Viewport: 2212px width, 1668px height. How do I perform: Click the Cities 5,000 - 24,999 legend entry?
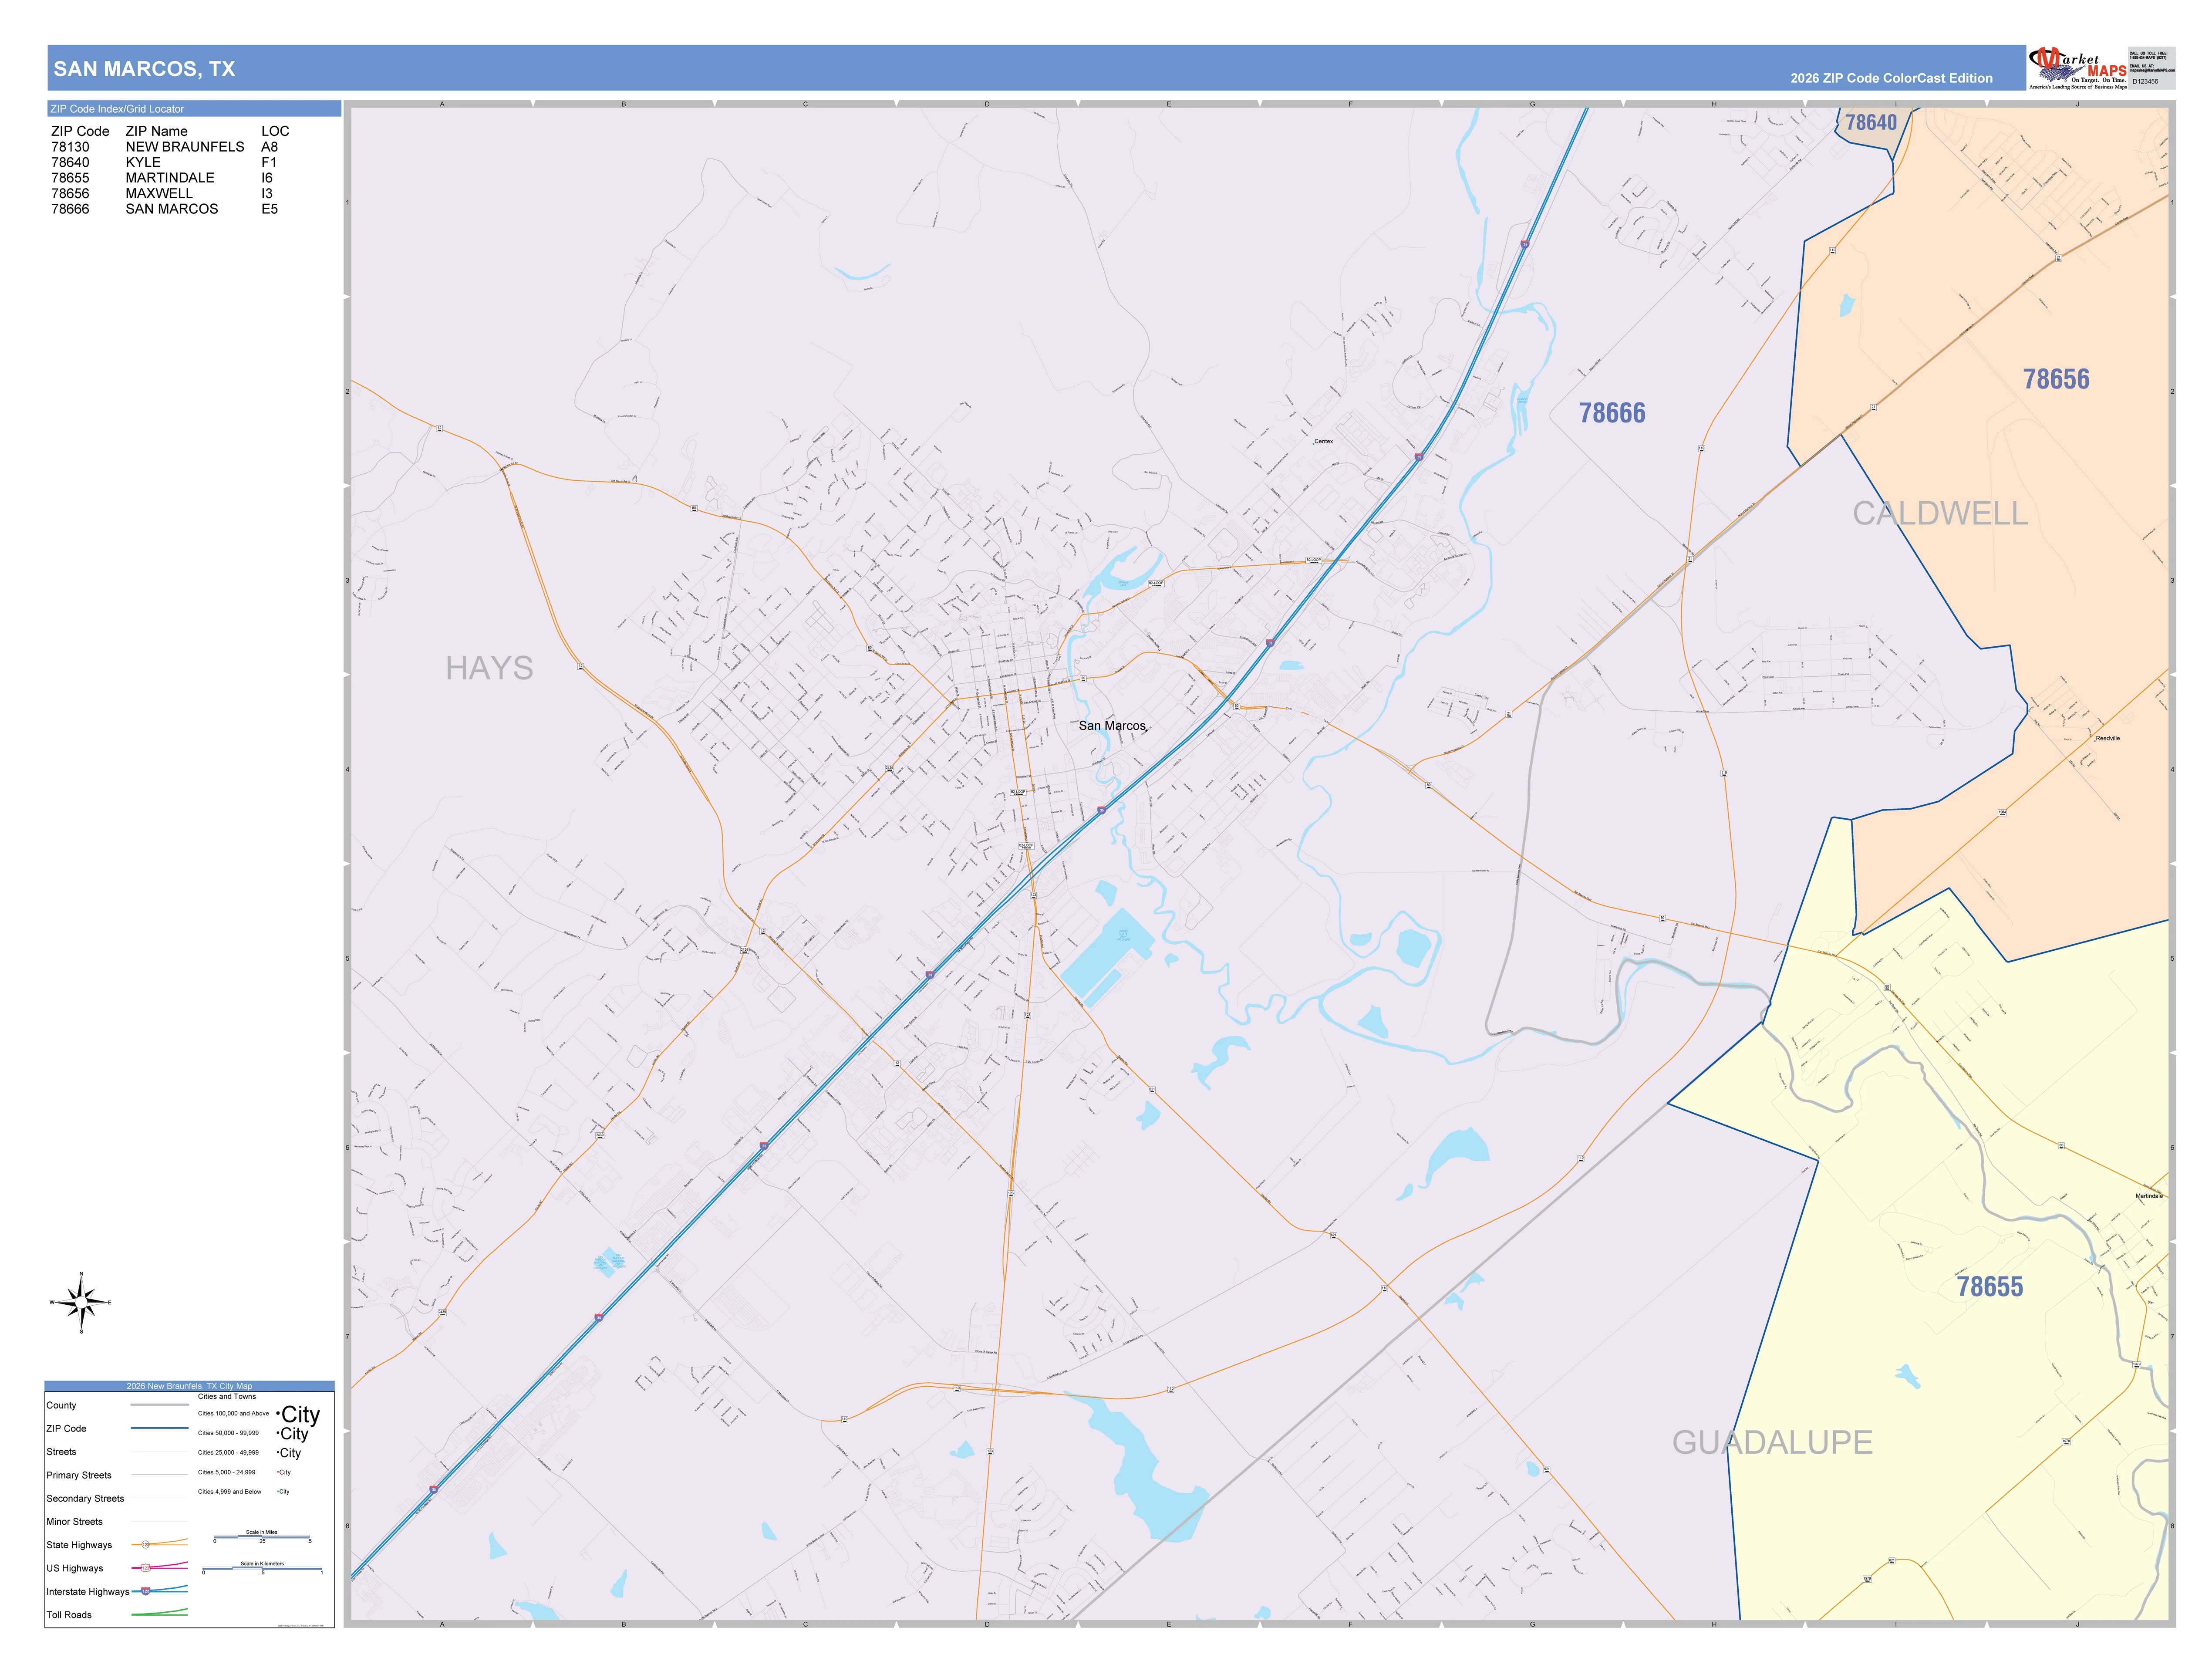(226, 1472)
